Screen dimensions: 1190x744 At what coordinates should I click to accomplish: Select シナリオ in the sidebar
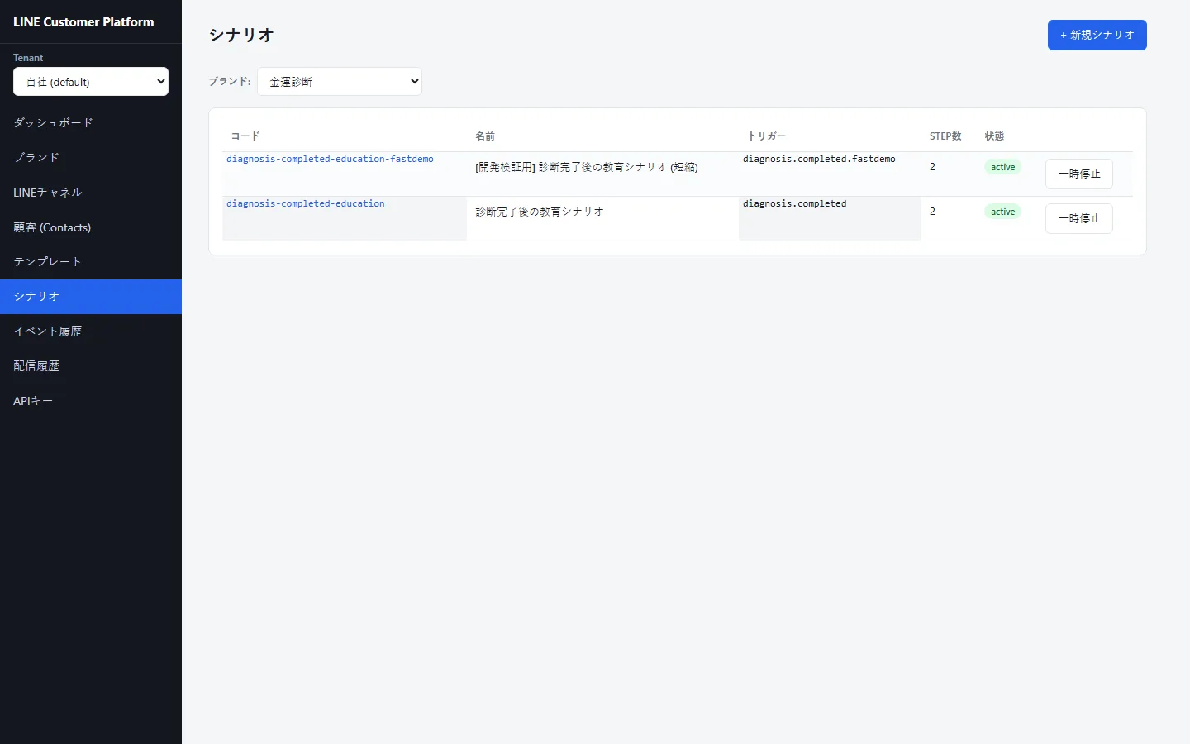[91, 296]
